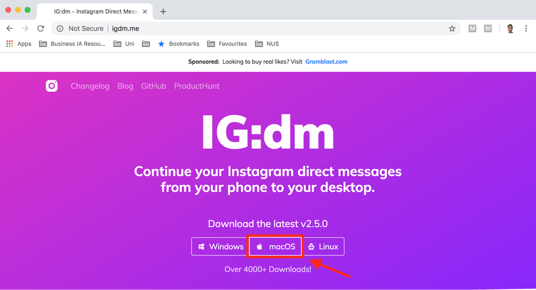Download the Windows version
Image resolution: width=536 pixels, height=290 pixels.
pos(220,247)
